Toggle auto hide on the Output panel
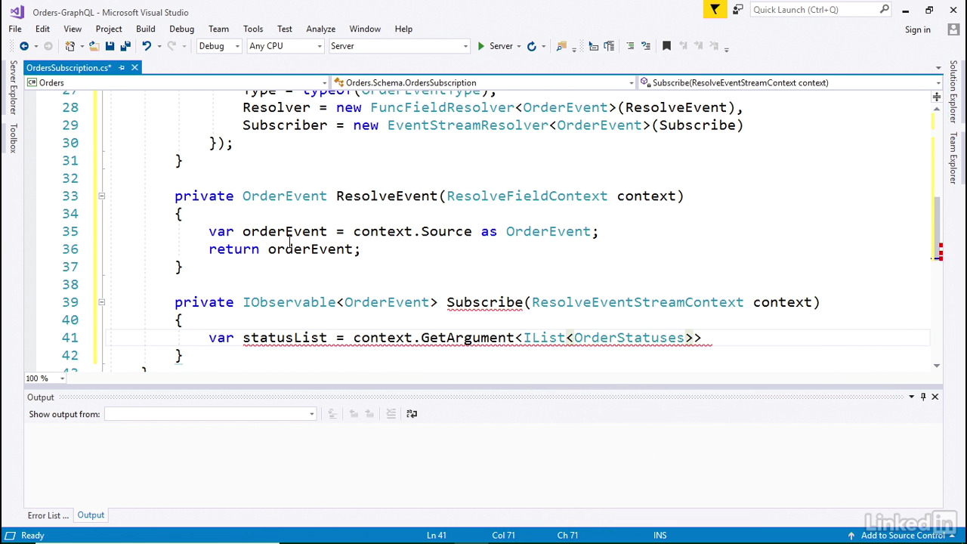 [x=923, y=397]
